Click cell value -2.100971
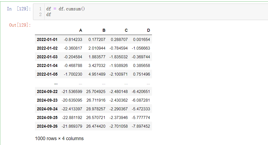The image size is (268, 145). [119, 74]
